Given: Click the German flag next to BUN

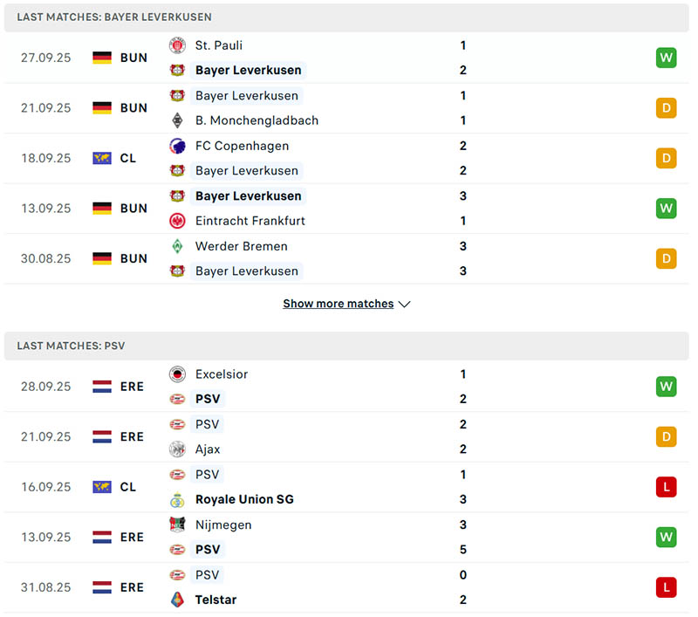Looking at the screenshot, I should pos(103,58).
